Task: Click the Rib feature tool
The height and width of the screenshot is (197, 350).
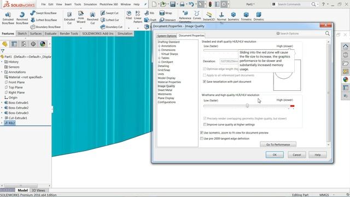Action: pyautogui.click(x=149, y=13)
